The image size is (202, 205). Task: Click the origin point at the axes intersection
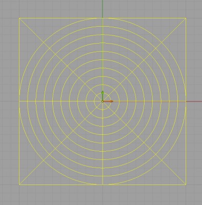(x=103, y=101)
